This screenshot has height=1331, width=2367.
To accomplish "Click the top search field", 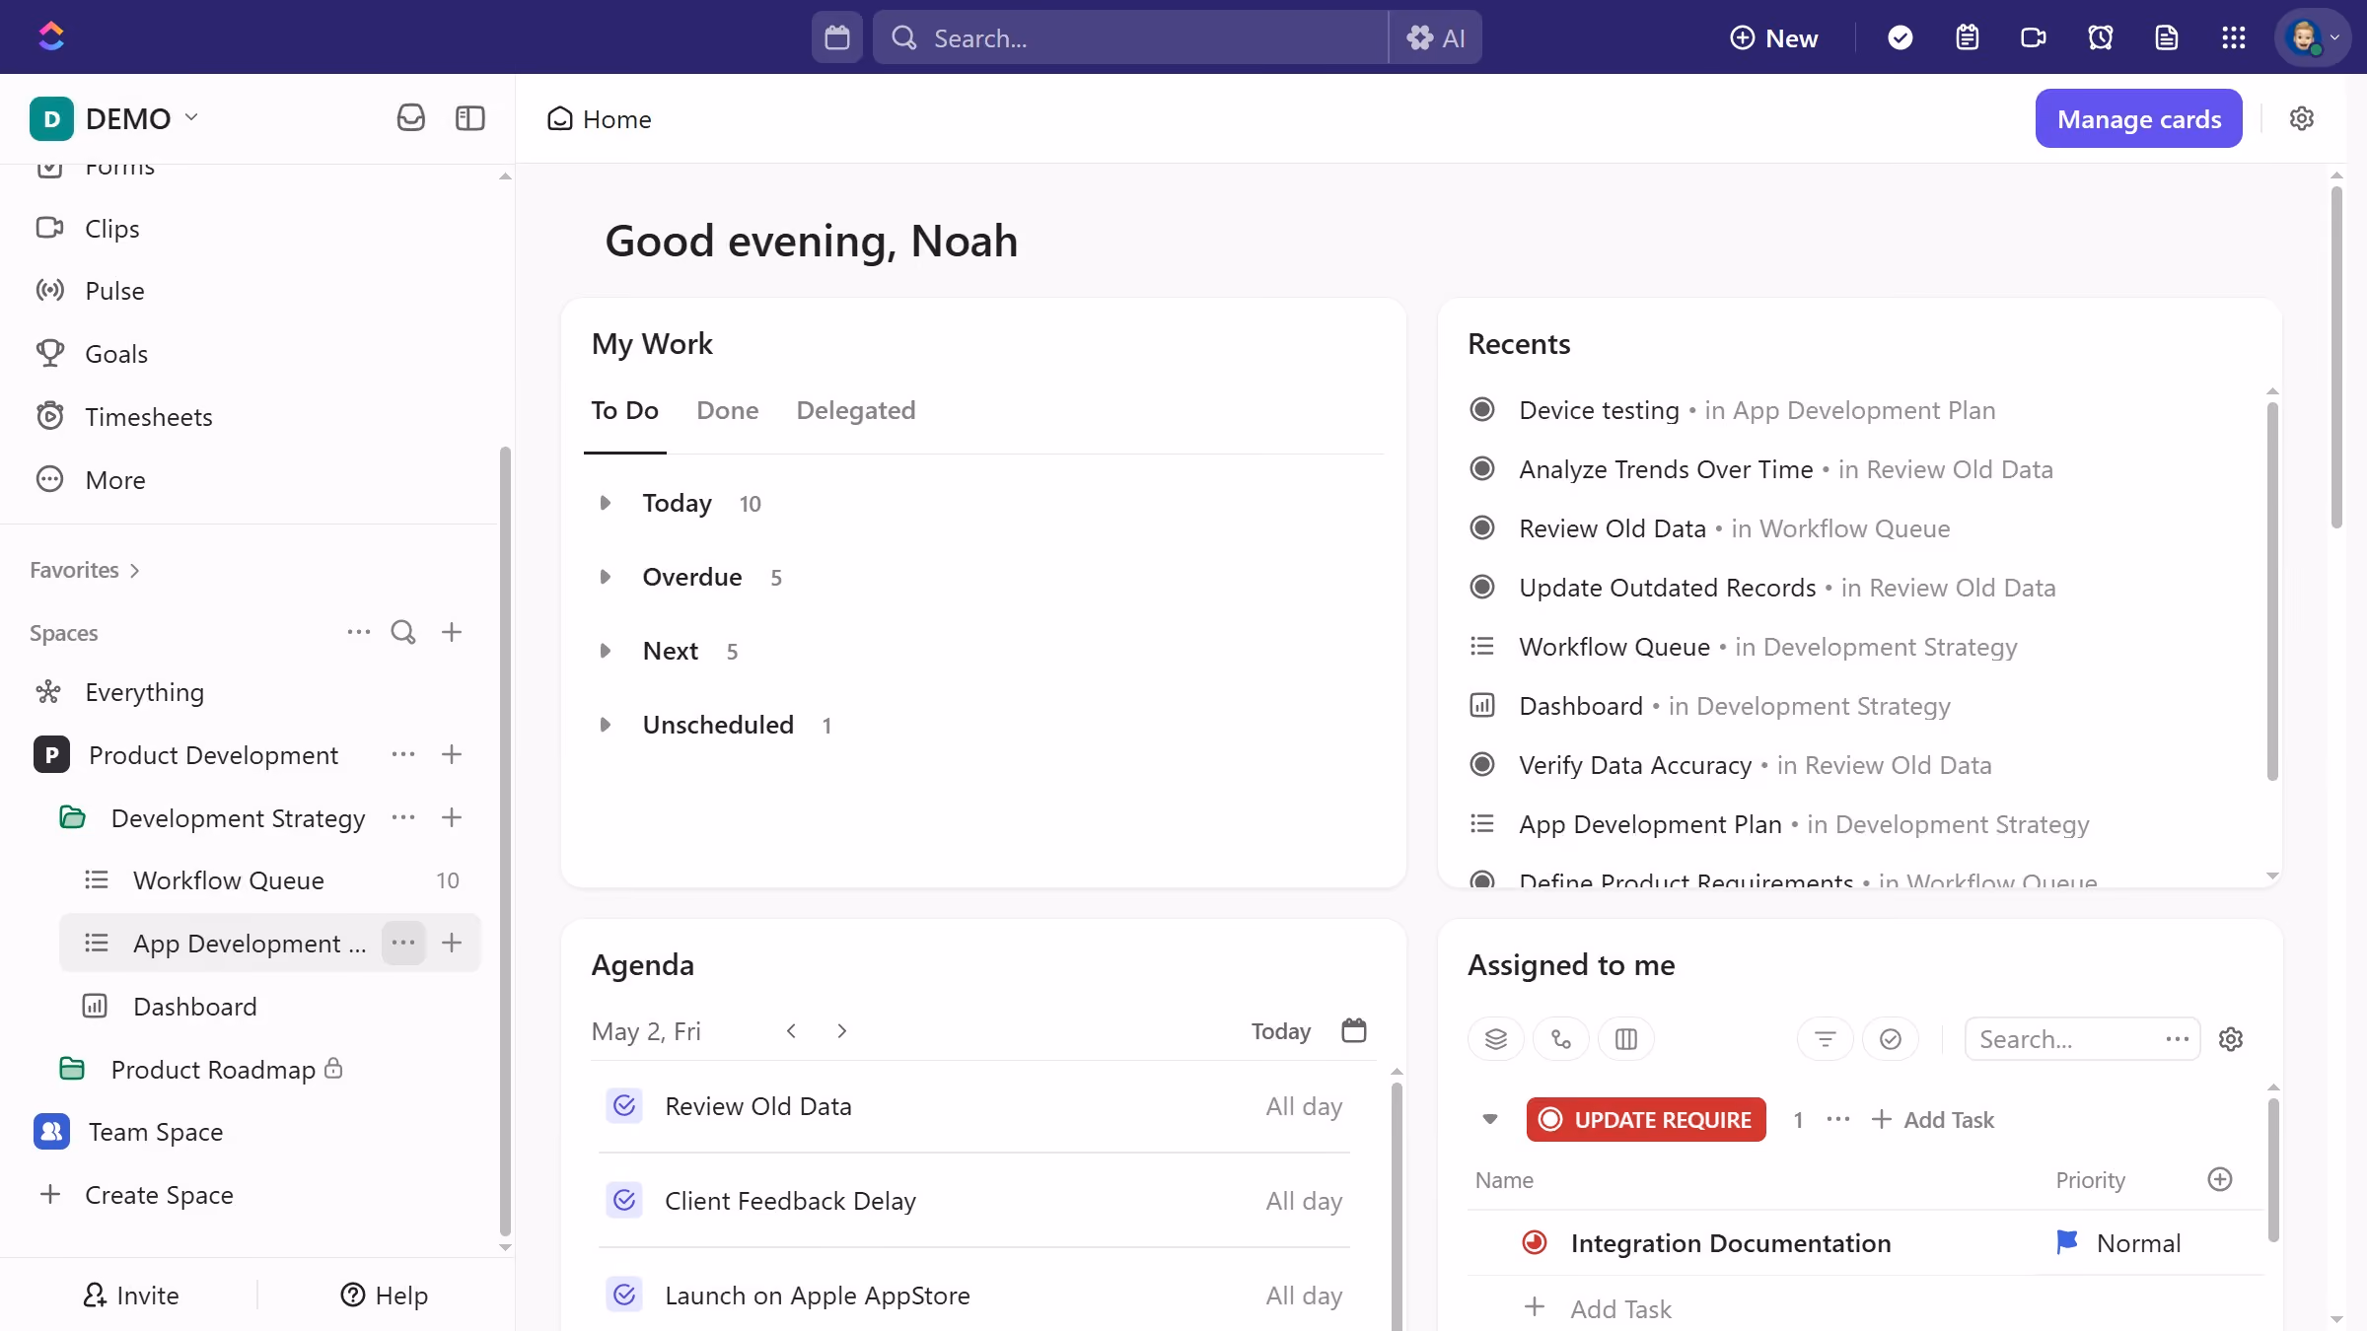I will coord(1131,37).
